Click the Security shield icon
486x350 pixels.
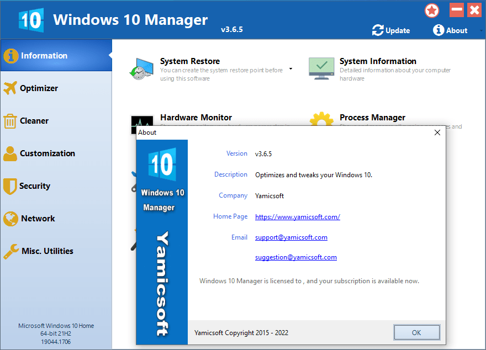[10, 186]
